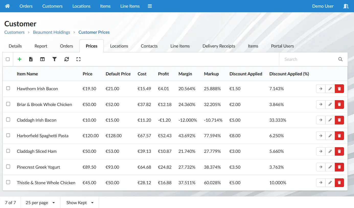The width and height of the screenshot is (354, 208).
Task: Click the home icon in navbar
Action: click(7, 6)
